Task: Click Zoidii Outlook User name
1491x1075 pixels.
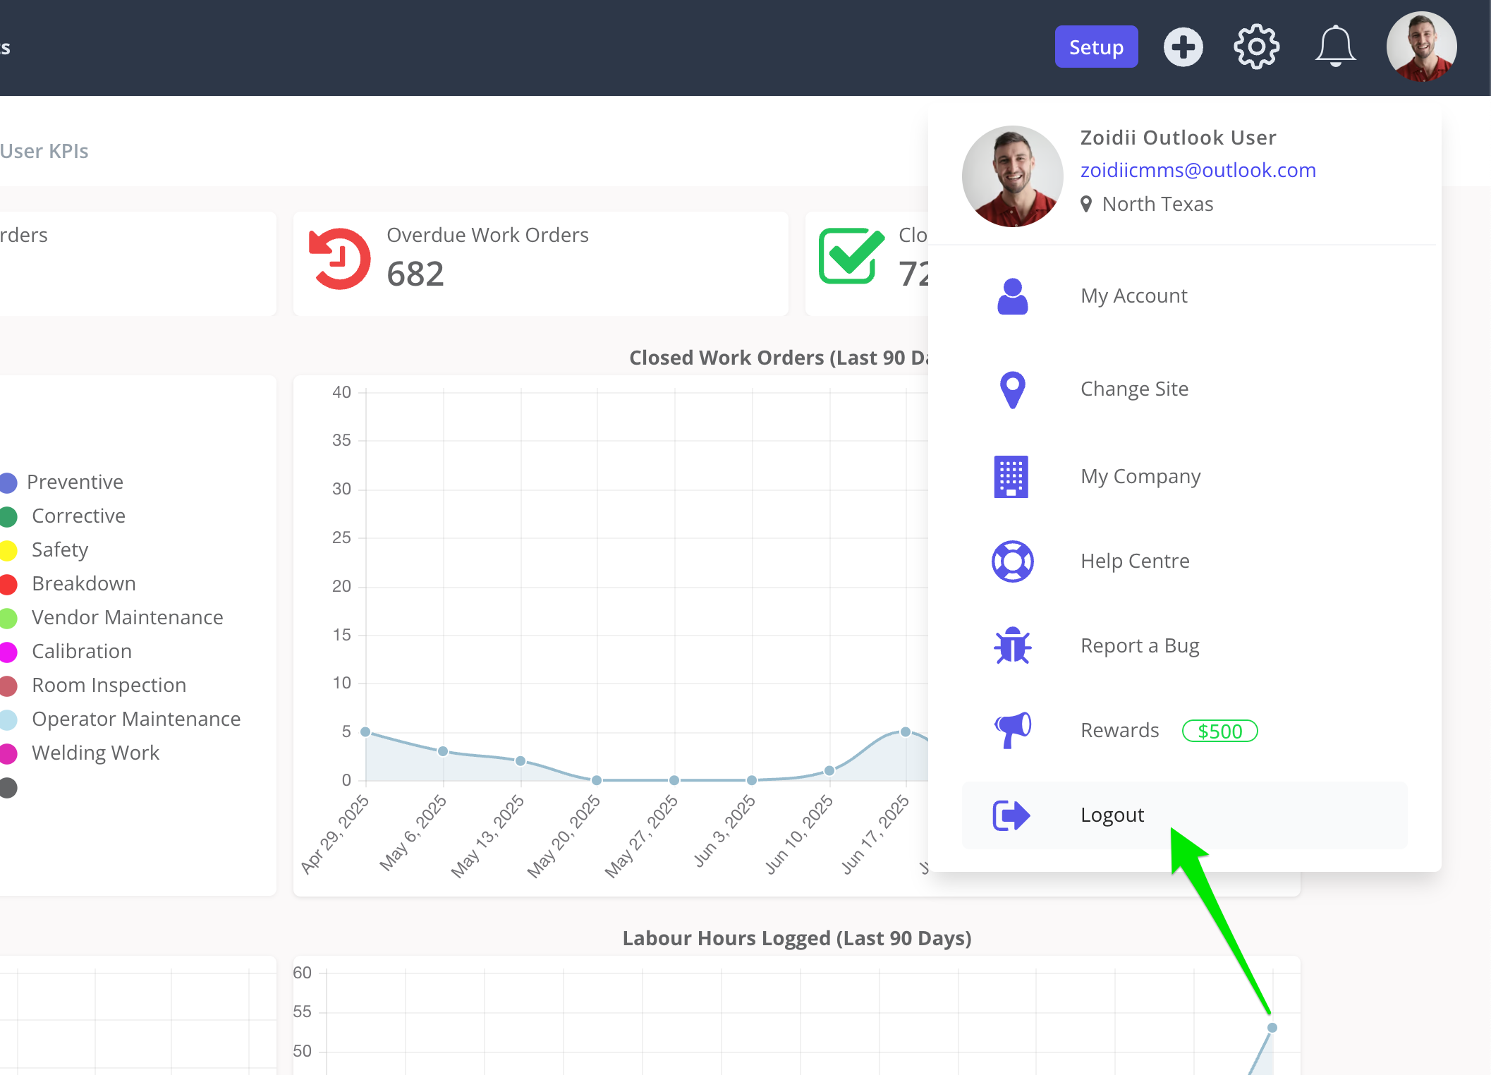Action: pos(1179,138)
